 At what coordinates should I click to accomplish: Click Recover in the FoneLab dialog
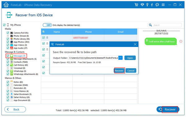tap(119, 71)
